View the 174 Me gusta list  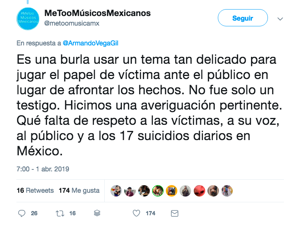pos(79,190)
